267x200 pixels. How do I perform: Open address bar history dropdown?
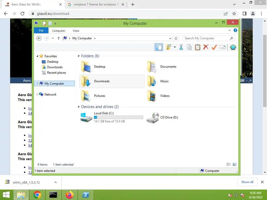point(170,39)
